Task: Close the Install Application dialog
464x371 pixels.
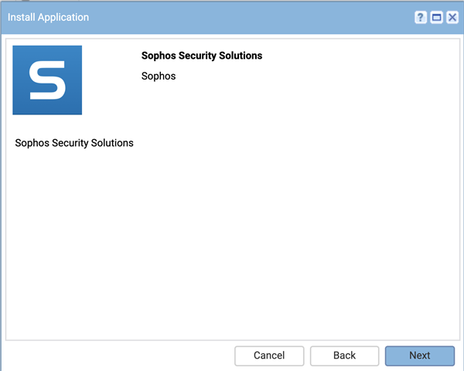Action: point(452,18)
